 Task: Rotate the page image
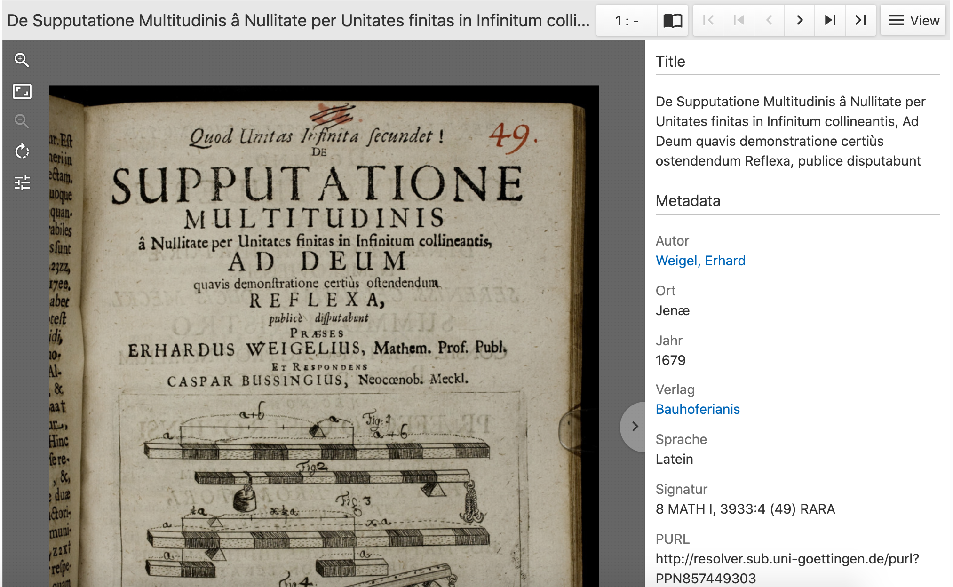22,151
